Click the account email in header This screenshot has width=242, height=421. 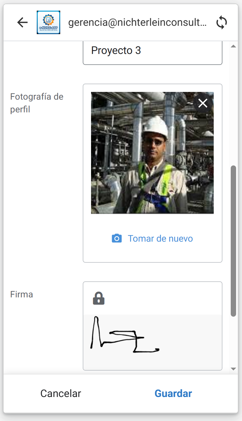point(137,23)
